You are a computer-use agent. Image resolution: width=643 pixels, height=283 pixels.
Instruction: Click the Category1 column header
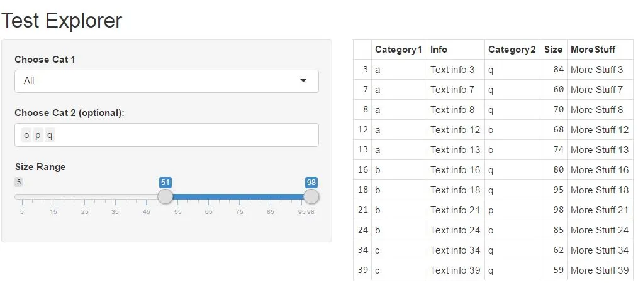[x=398, y=50]
